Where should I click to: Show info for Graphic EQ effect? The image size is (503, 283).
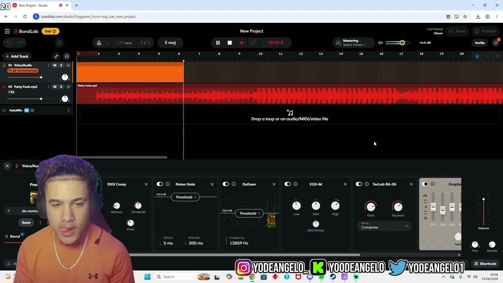click(x=433, y=184)
